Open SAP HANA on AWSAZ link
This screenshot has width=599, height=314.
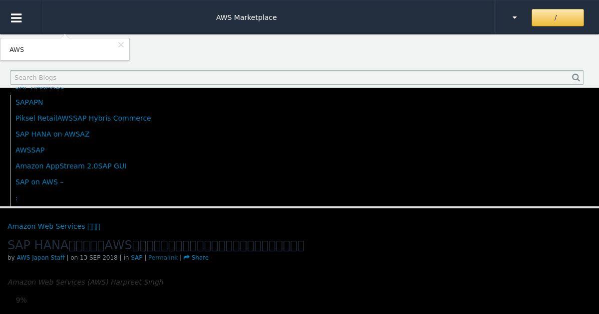52,134
